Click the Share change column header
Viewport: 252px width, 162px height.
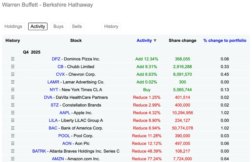[x=182, y=41]
